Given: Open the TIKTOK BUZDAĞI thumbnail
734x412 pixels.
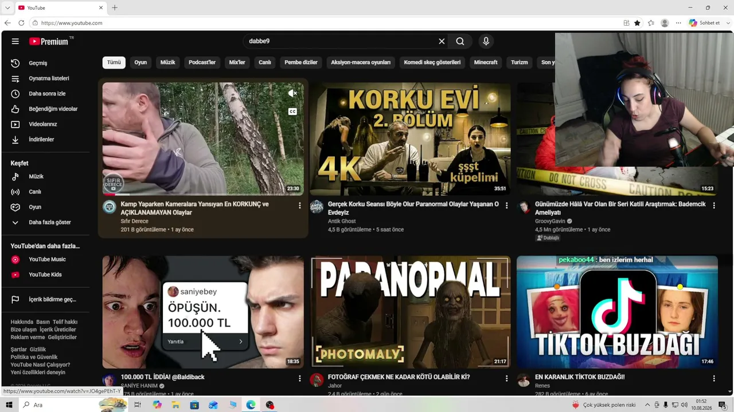Looking at the screenshot, I should coord(617,312).
